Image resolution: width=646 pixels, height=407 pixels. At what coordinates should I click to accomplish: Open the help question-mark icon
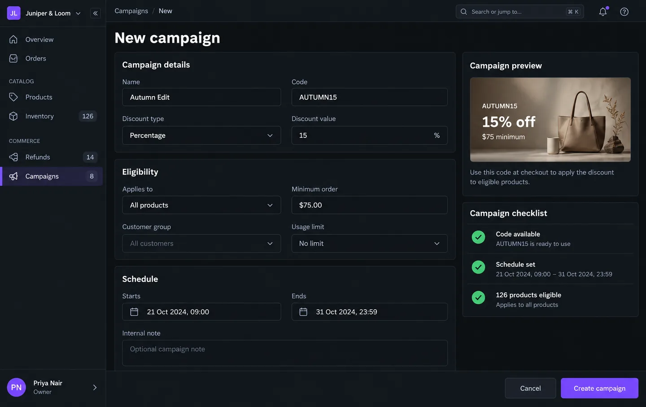pos(624,12)
